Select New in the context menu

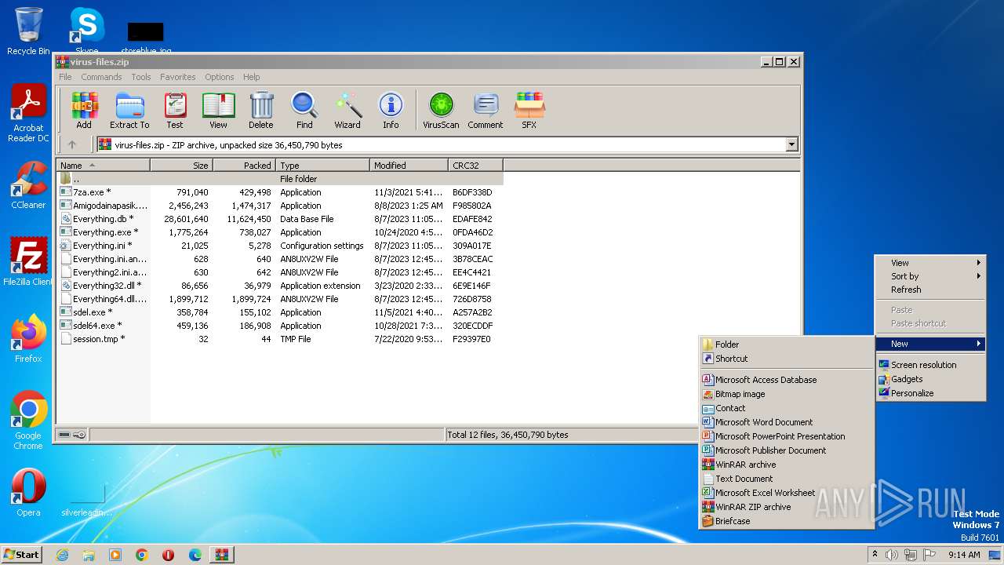coord(930,344)
